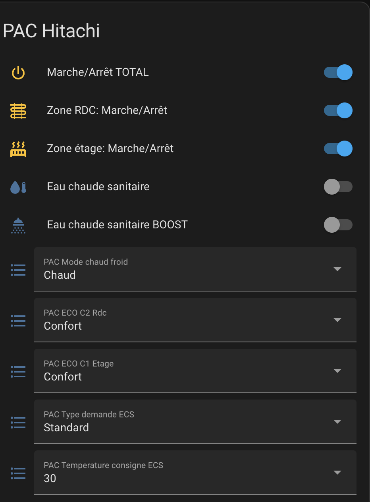Click the water thermometer icon for Eau chaude sanitaire
370x502 pixels.
point(18,187)
